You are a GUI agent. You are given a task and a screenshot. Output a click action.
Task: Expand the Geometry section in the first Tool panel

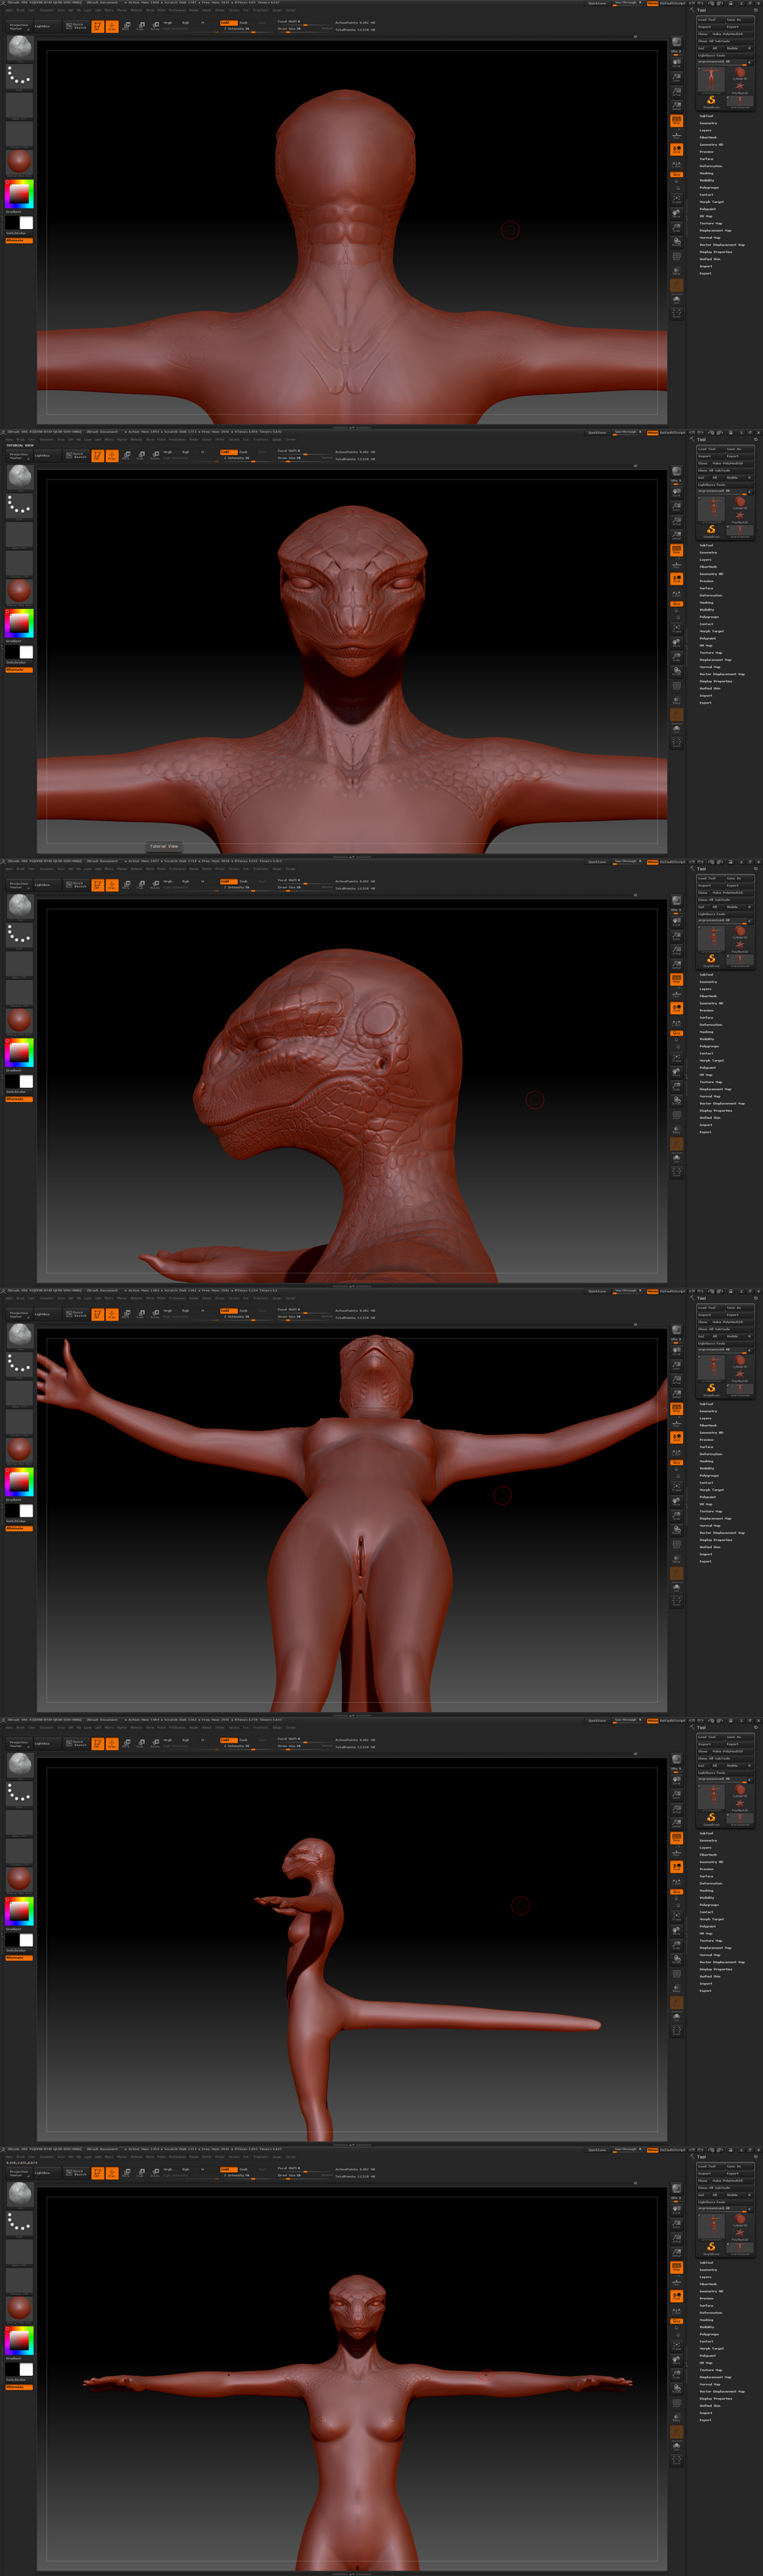click(708, 123)
